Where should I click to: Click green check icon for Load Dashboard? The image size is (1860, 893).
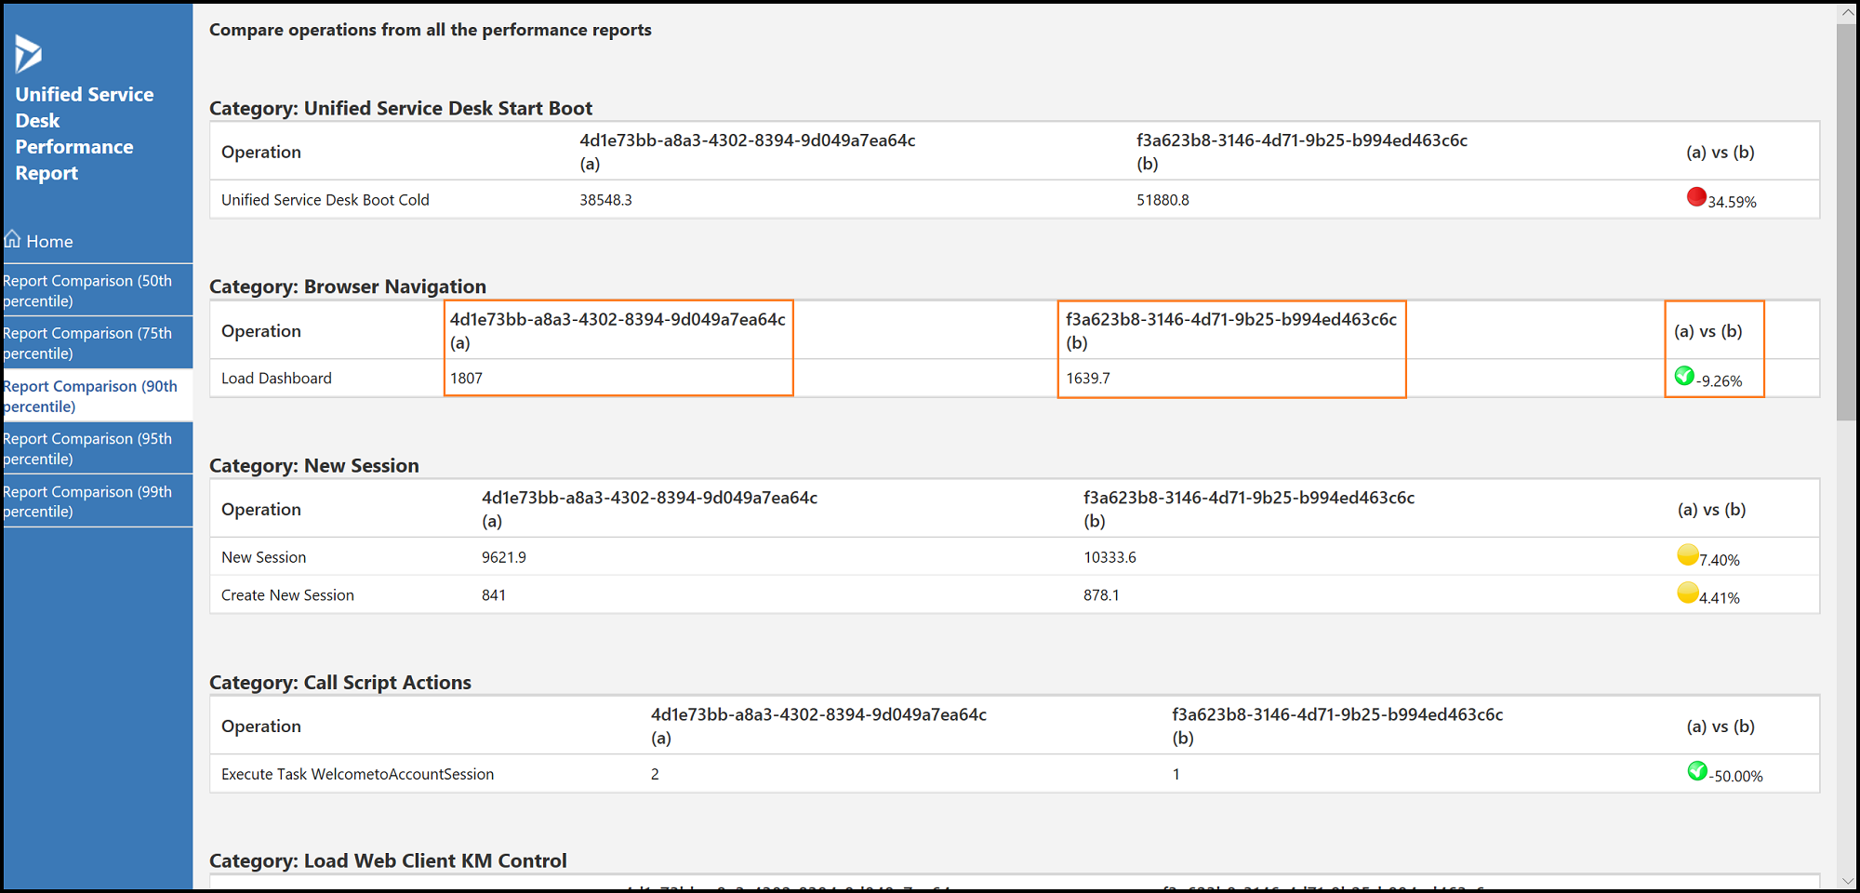click(1684, 376)
